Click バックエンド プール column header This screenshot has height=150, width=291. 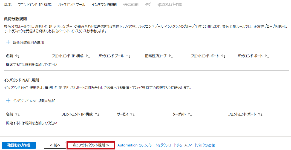point(111,56)
